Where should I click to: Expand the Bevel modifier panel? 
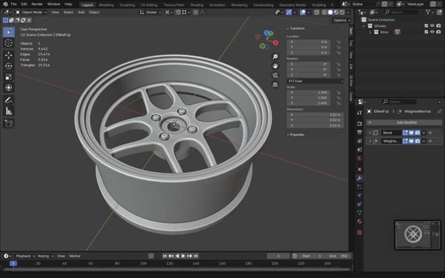click(370, 133)
